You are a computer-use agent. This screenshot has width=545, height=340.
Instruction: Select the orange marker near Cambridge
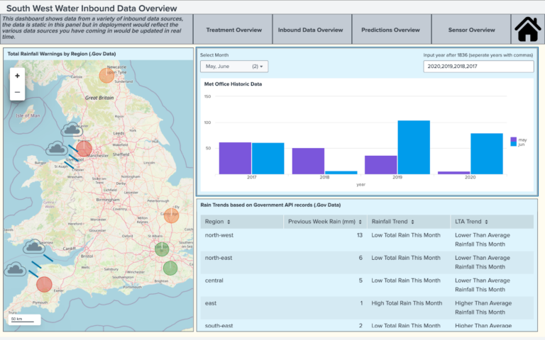[171, 215]
